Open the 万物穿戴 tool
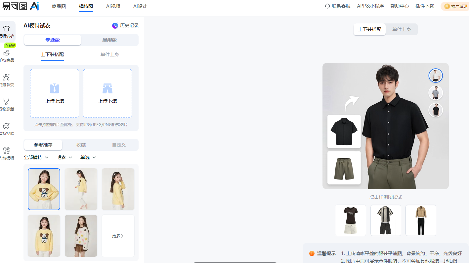Image resolution: width=469 pixels, height=263 pixels. tap(7, 104)
